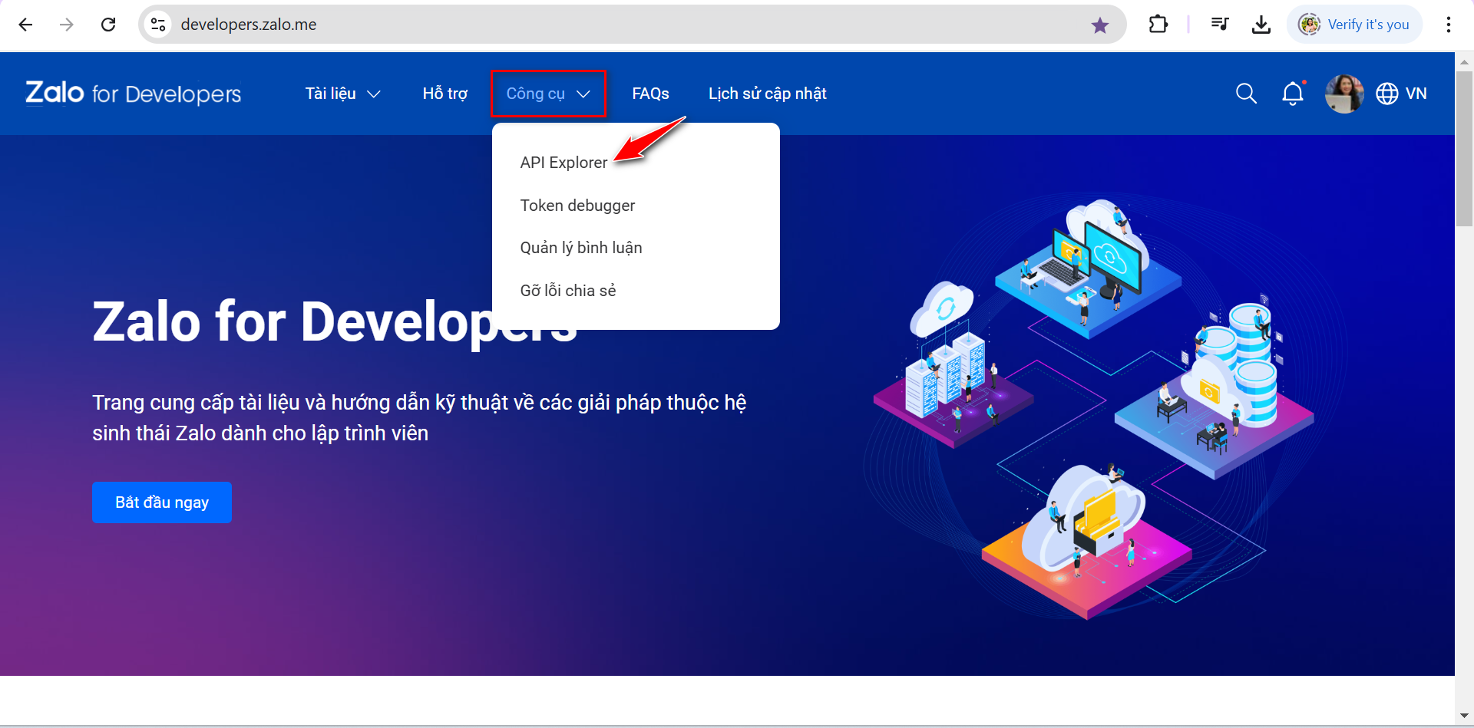Click the notification bell icon
Viewport: 1474px width, 728px height.
click(1293, 93)
